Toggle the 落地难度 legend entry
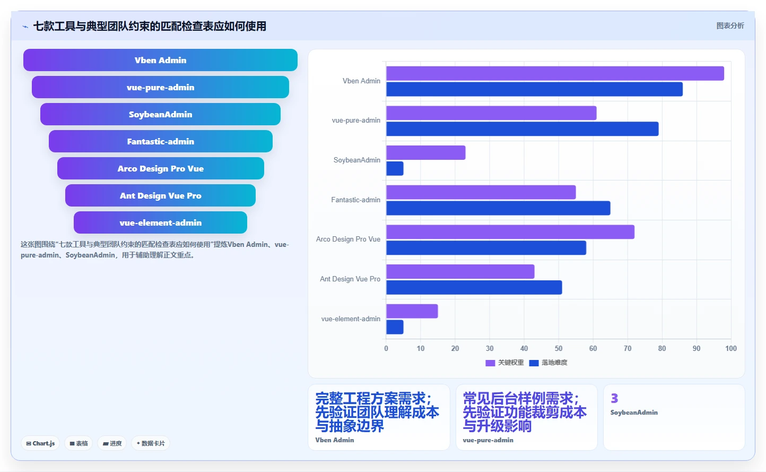Image resolution: width=766 pixels, height=472 pixels. 549,363
